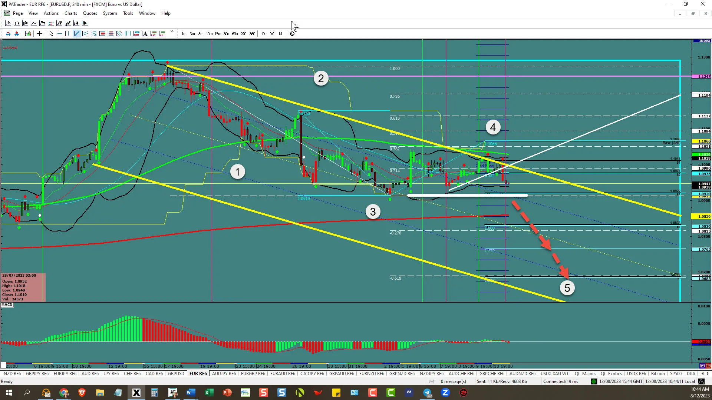Select the vertical time zones tool
712x400 pixels.
128,34
